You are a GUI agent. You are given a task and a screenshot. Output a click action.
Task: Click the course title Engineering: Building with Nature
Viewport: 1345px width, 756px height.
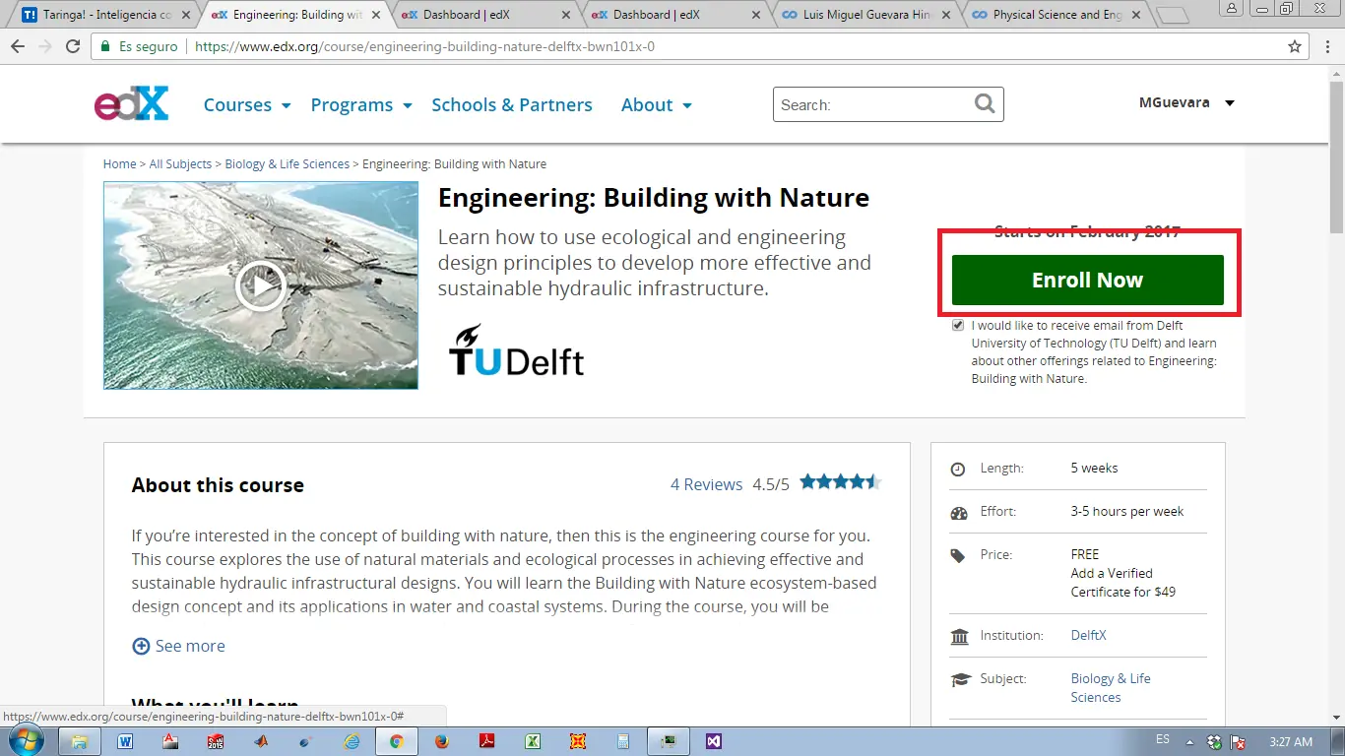click(654, 198)
